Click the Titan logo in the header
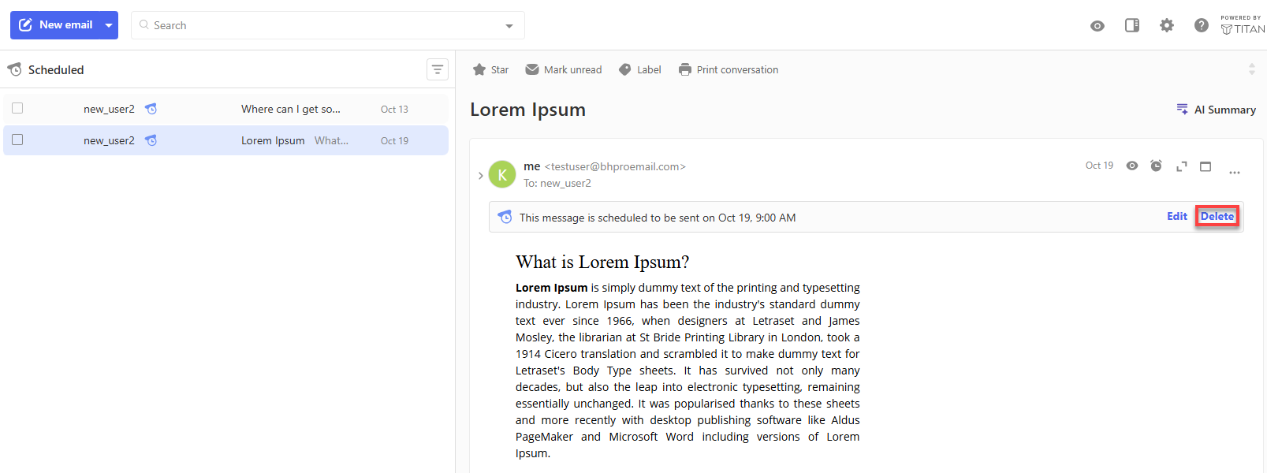 [1243, 25]
